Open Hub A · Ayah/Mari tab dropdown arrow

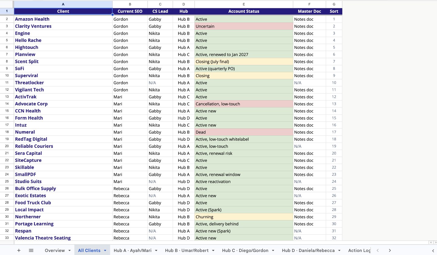pos(156,251)
